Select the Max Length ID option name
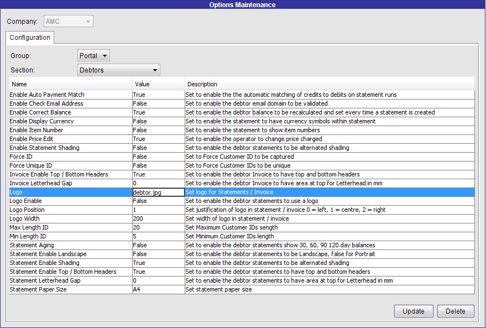Viewport: 486px width, 328px height. click(29, 227)
